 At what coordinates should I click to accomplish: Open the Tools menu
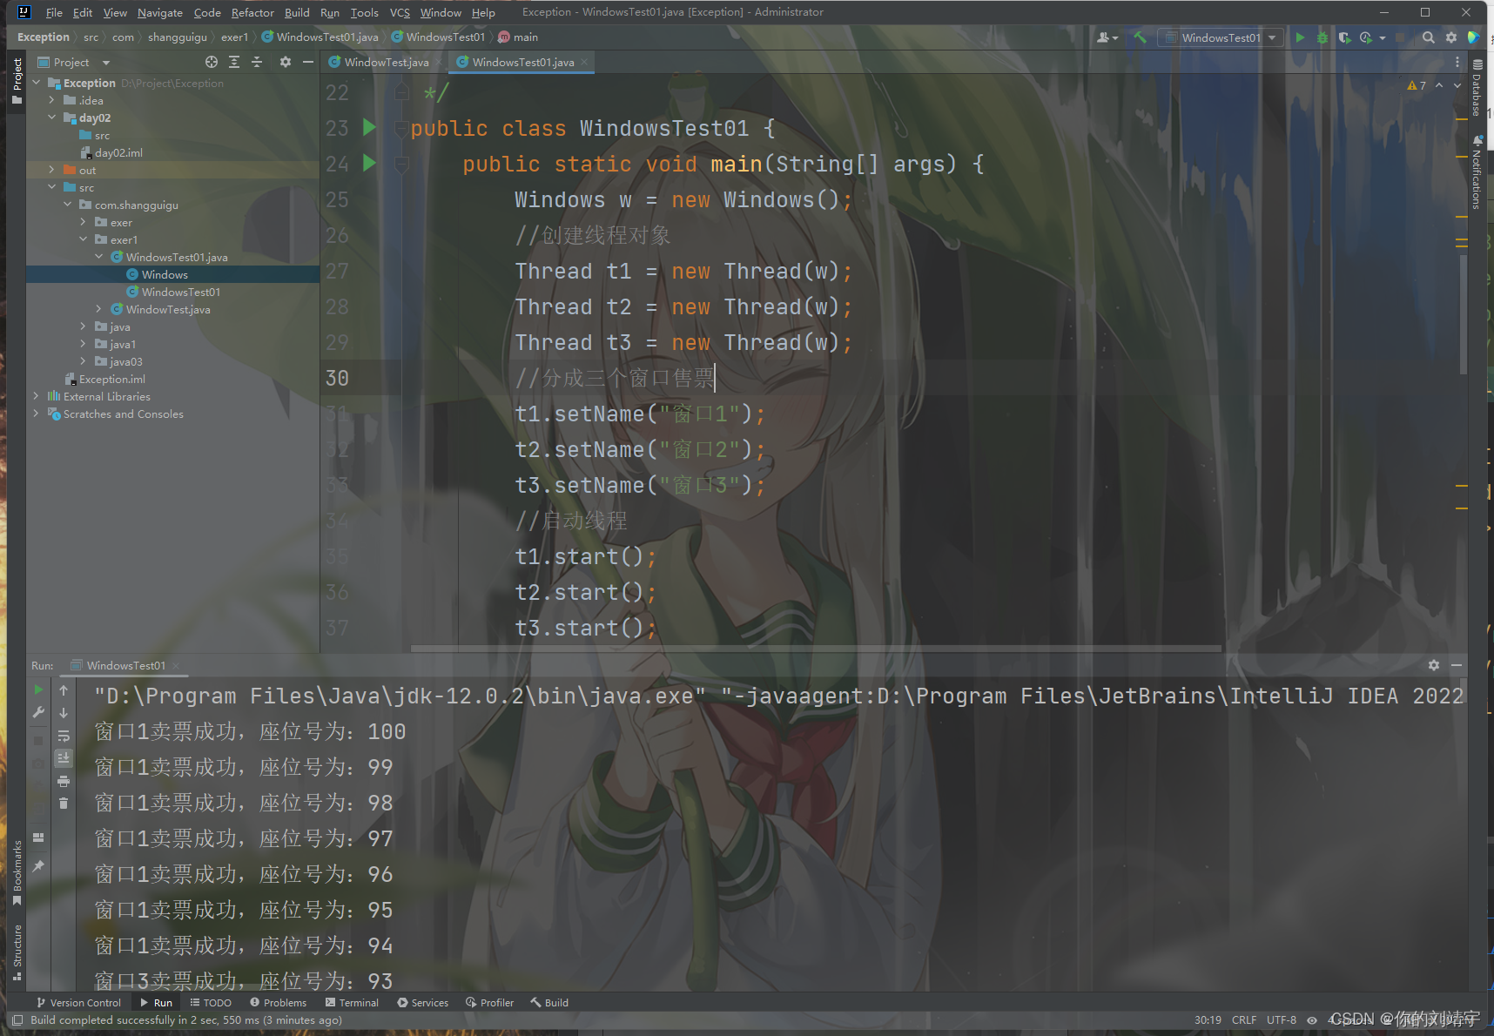(364, 12)
